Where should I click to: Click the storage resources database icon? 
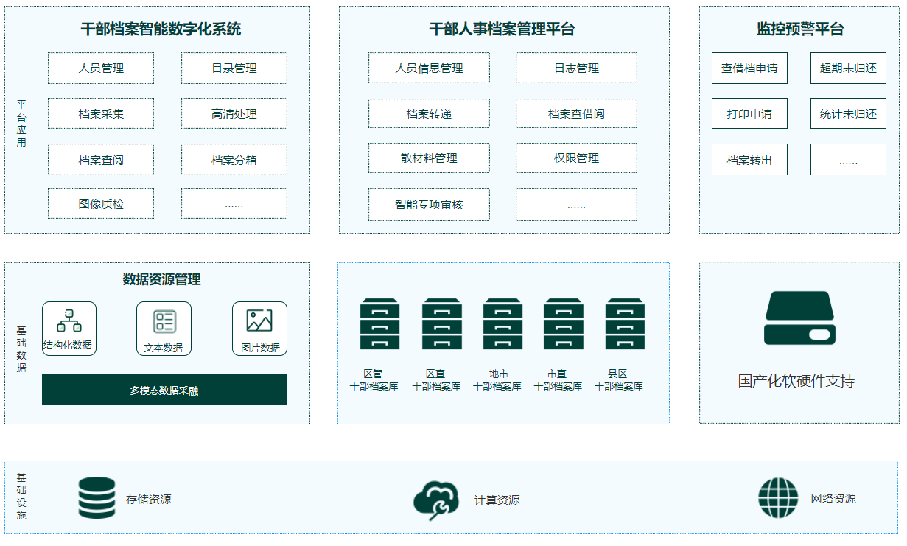tap(97, 497)
